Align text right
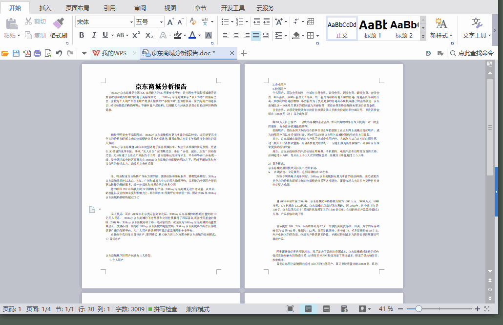This screenshot has width=503, height=325. pyautogui.click(x=246, y=35)
